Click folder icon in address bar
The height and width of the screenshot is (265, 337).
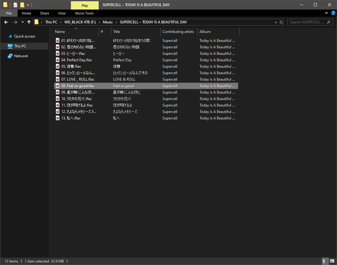tap(37, 22)
